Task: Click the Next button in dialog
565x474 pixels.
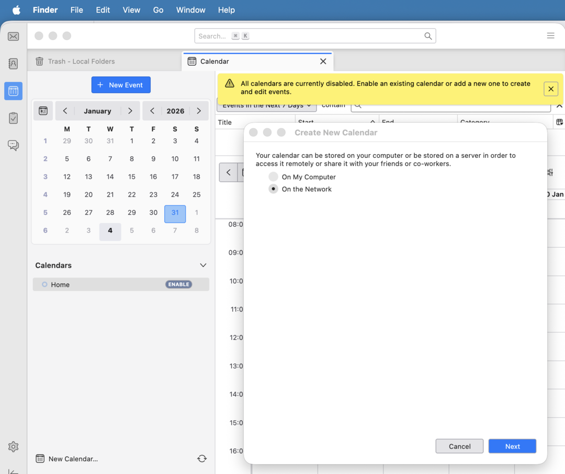Action: [x=512, y=446]
